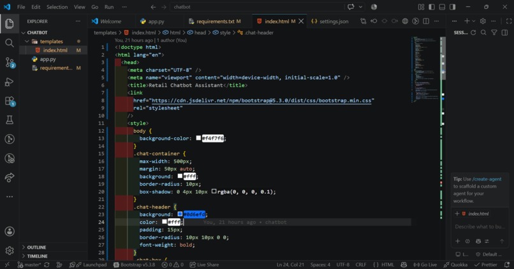Screen dimensions: 514x269
Task: Click the rgba(0, 0, 0, 0.1) color swatch
Action: tap(214, 191)
